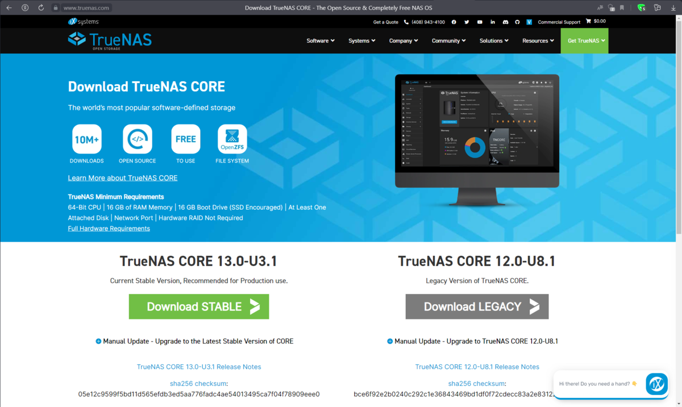Click the green Download STABLE button
The image size is (682, 407).
(x=199, y=306)
